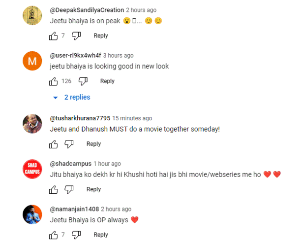Like DeepakSandilyaCreation's comment
The height and width of the screenshot is (245, 303).
click(54, 35)
